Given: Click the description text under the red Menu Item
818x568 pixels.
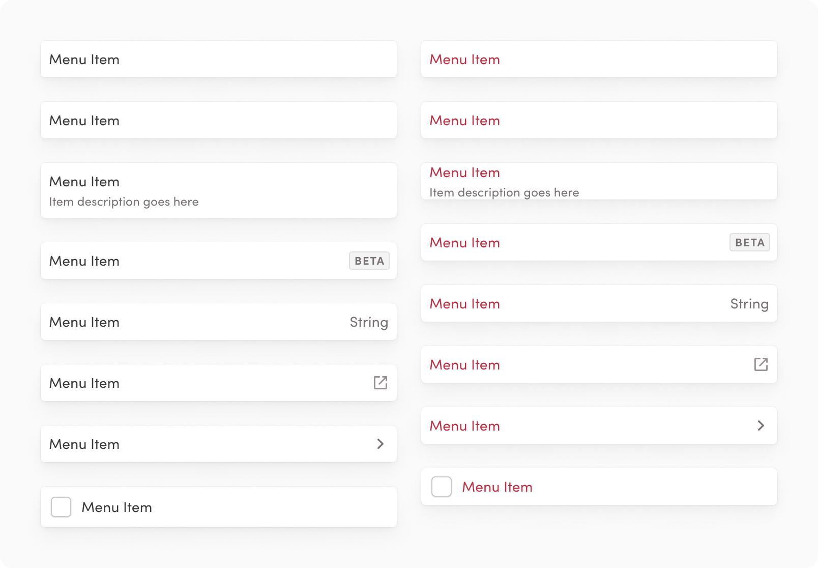Looking at the screenshot, I should tap(505, 192).
